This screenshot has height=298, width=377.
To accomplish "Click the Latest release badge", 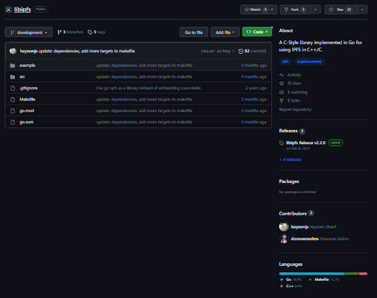I will [x=335, y=142].
